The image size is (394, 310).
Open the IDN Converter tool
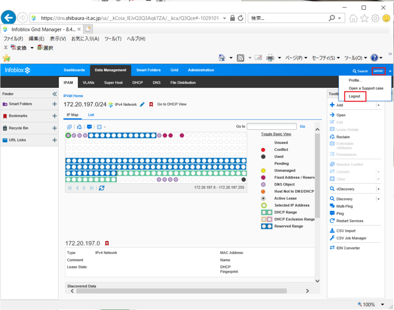348,248
